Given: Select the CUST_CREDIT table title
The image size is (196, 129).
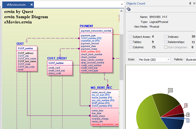Looking at the screenshot, I should pos(57,58).
